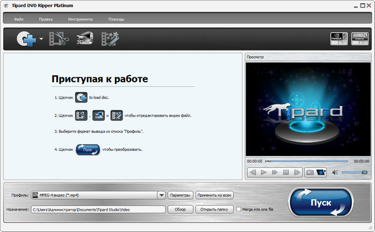The image size is (375, 232).
Task: Open the snapshot folder icon
Action: (x=321, y=172)
